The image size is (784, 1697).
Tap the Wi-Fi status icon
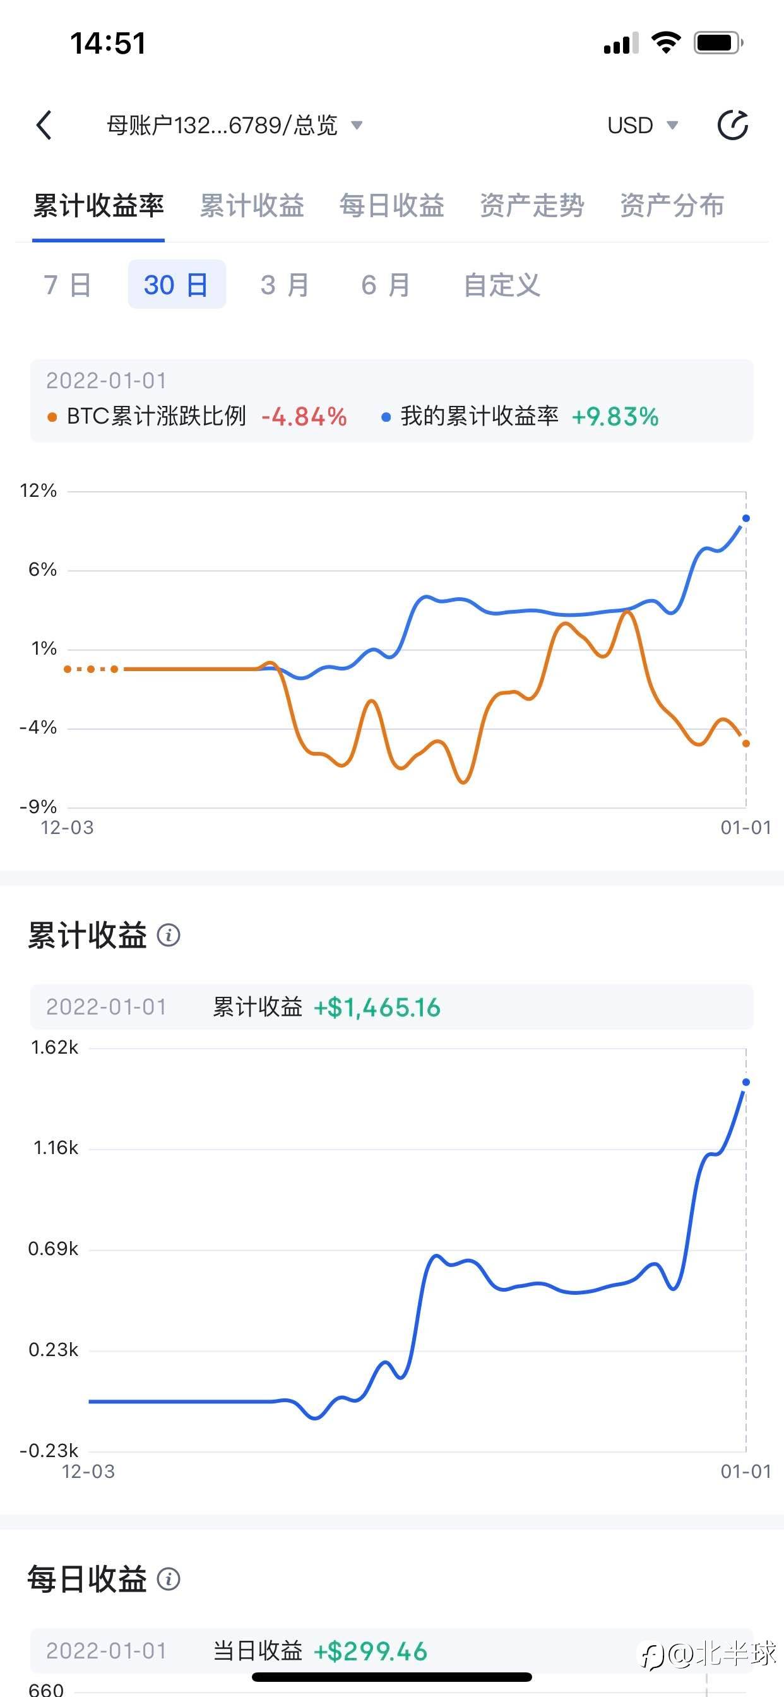point(665,43)
